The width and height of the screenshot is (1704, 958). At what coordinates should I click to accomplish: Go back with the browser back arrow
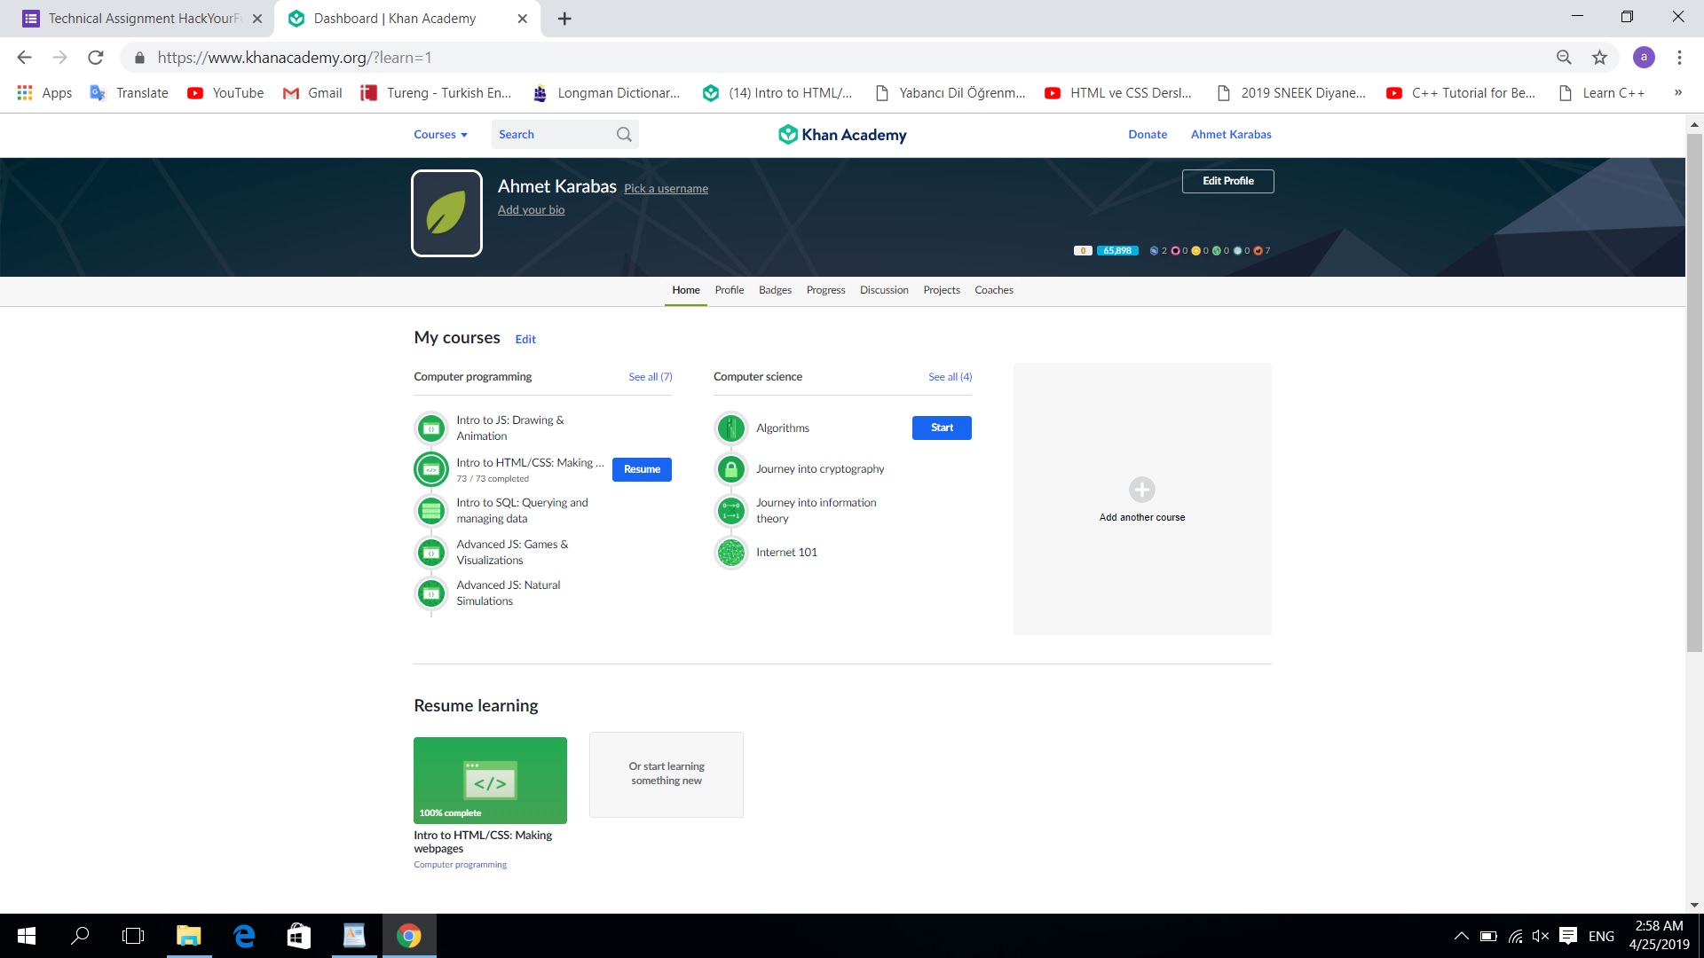pos(24,58)
